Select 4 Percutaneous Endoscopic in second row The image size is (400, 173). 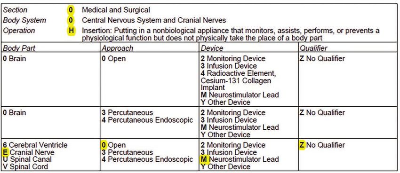(147, 120)
